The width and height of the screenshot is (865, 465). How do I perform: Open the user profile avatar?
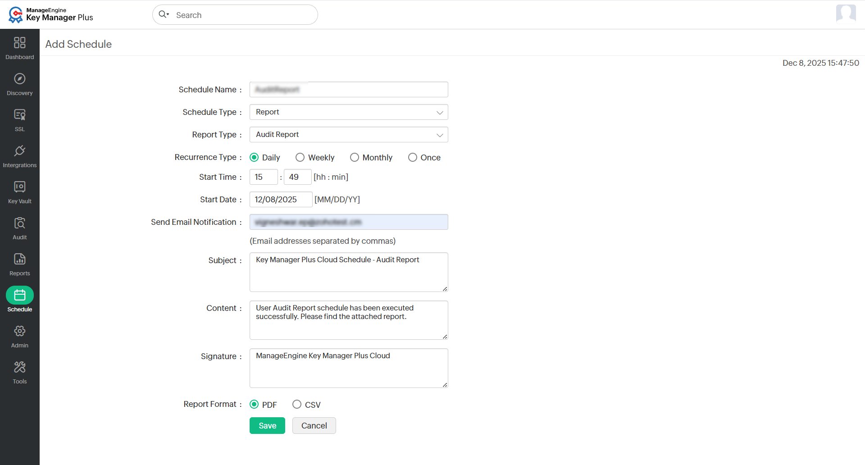click(846, 14)
